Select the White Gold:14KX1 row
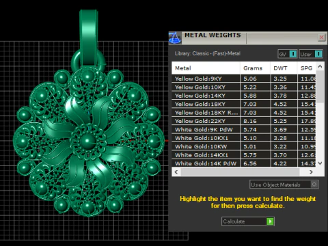Screen dimensions: 328x246 244,155
